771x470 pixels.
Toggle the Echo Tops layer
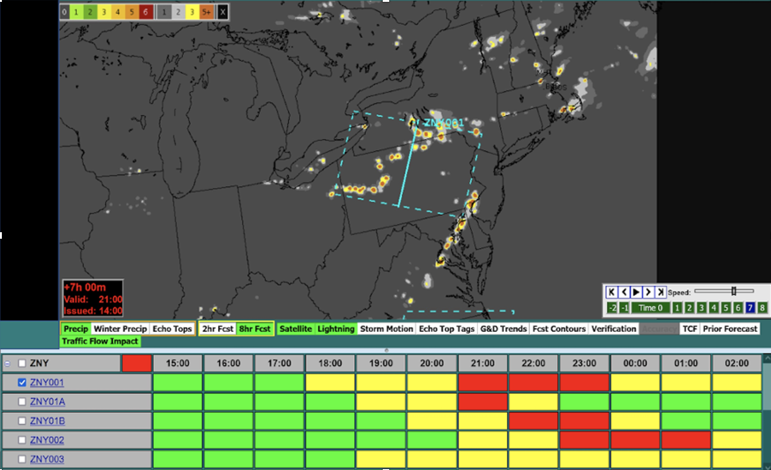pos(172,329)
